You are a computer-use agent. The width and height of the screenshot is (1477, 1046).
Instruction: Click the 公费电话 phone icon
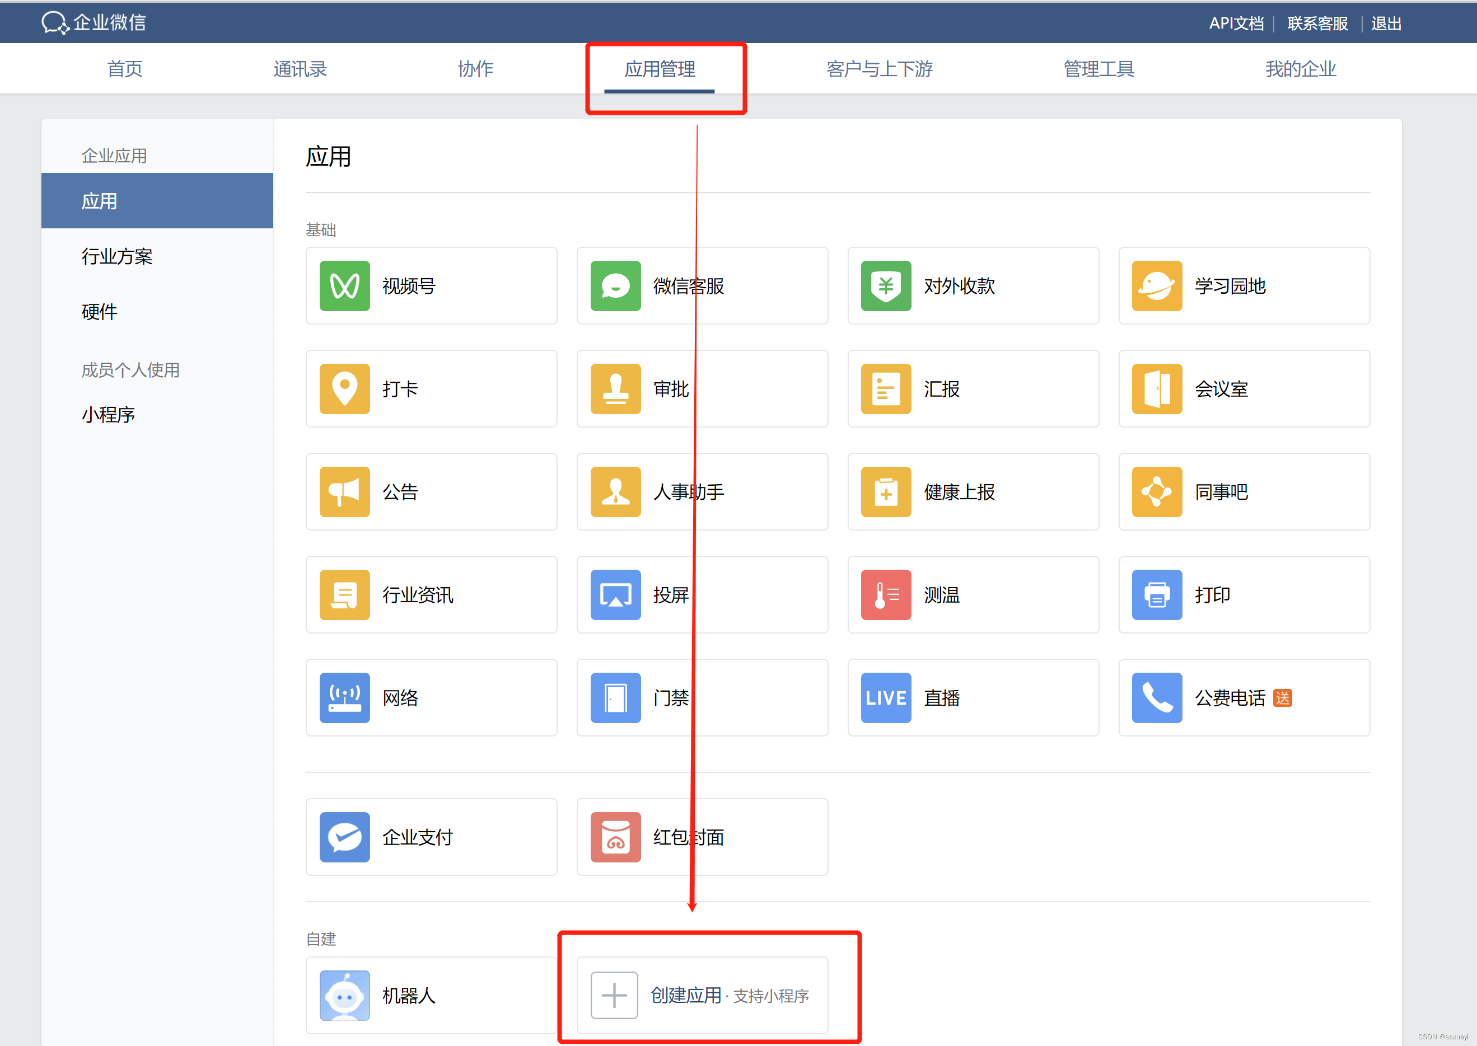[1157, 698]
